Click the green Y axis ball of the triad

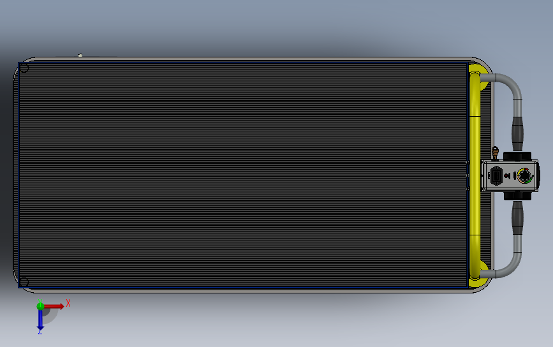tap(40, 306)
